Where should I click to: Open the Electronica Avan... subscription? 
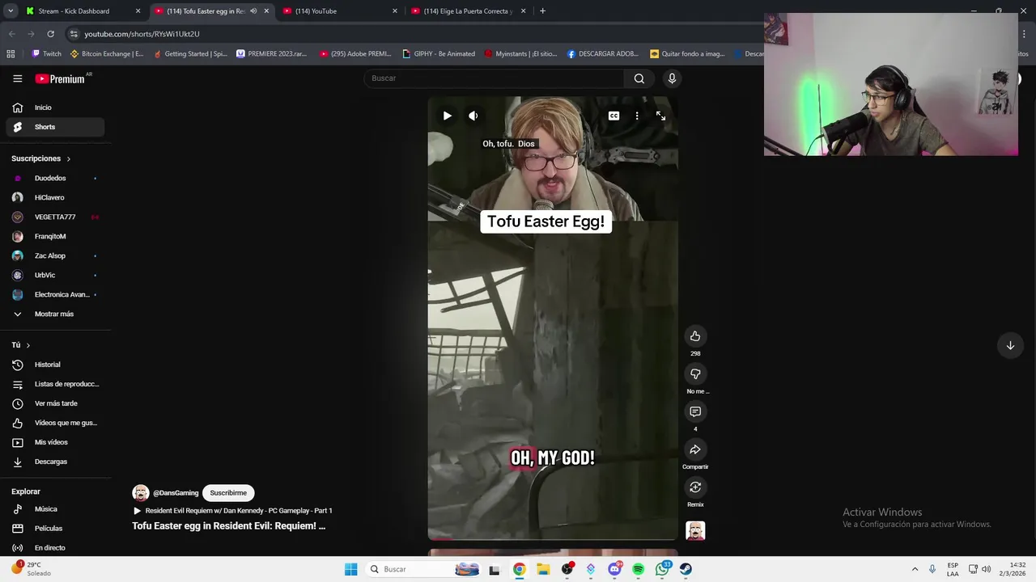point(55,294)
